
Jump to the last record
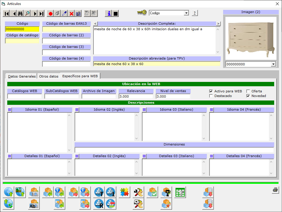(41, 13)
